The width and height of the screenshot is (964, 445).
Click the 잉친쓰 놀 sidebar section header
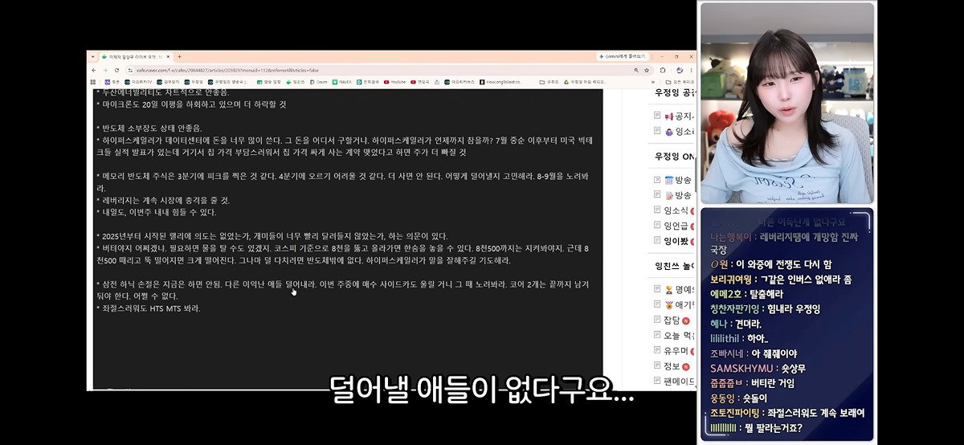[676, 266]
